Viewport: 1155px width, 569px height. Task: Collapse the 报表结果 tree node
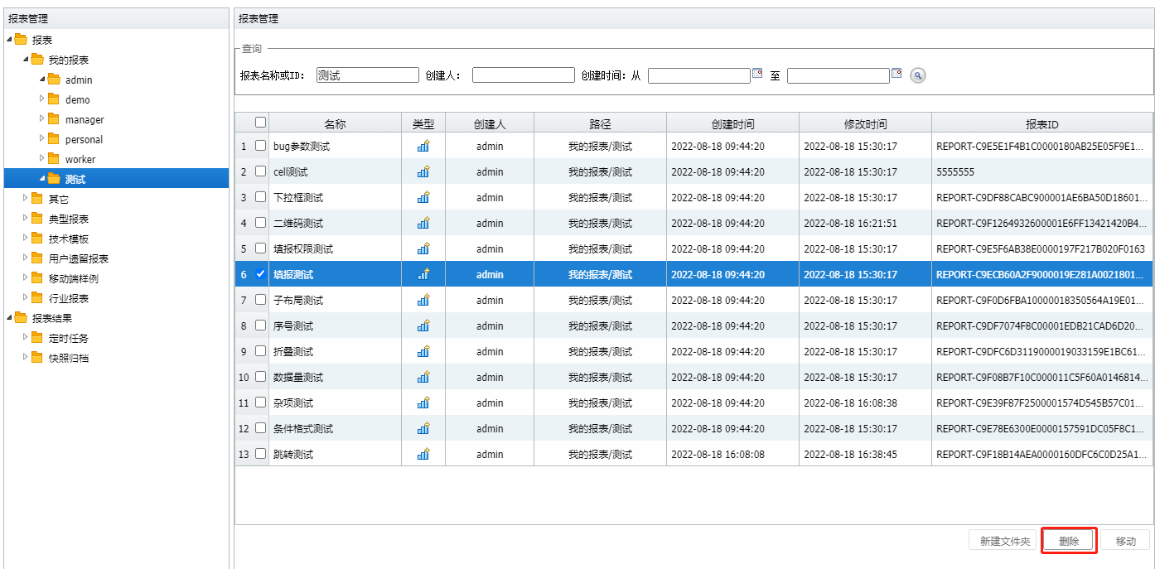(x=9, y=318)
